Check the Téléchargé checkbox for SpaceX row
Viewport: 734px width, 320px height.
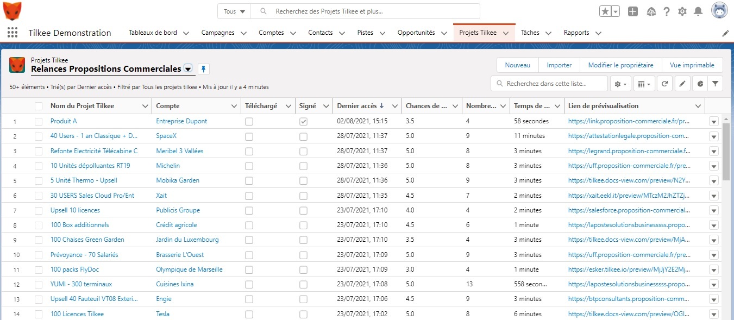249,136
